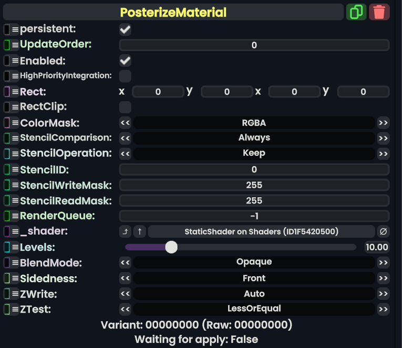The width and height of the screenshot is (402, 348).
Task: Switch BlendMode to the previous option
Action: coord(125,263)
